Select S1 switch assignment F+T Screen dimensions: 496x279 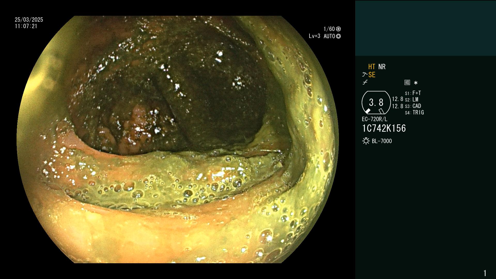[x=413, y=93]
